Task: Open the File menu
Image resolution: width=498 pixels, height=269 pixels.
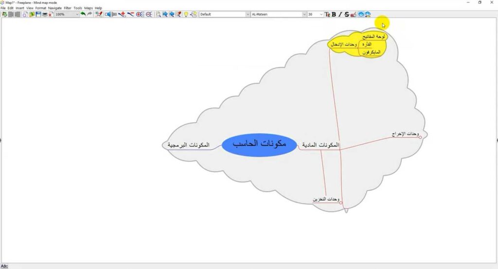Action: tap(3, 8)
